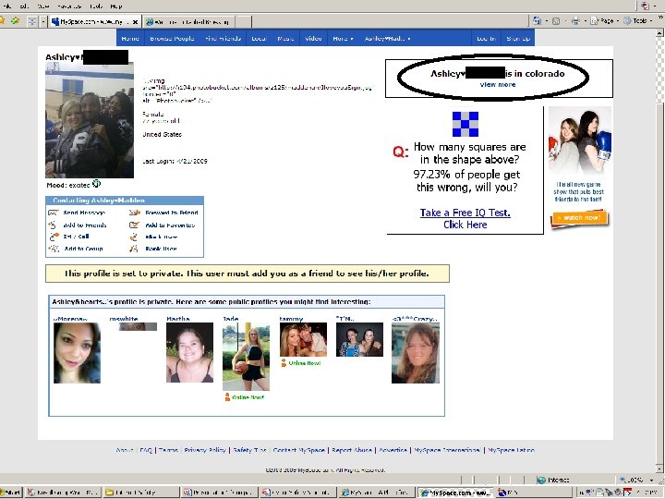Open the Martha profile thumbnail
Screen dimensions: 665x499
(x=189, y=352)
